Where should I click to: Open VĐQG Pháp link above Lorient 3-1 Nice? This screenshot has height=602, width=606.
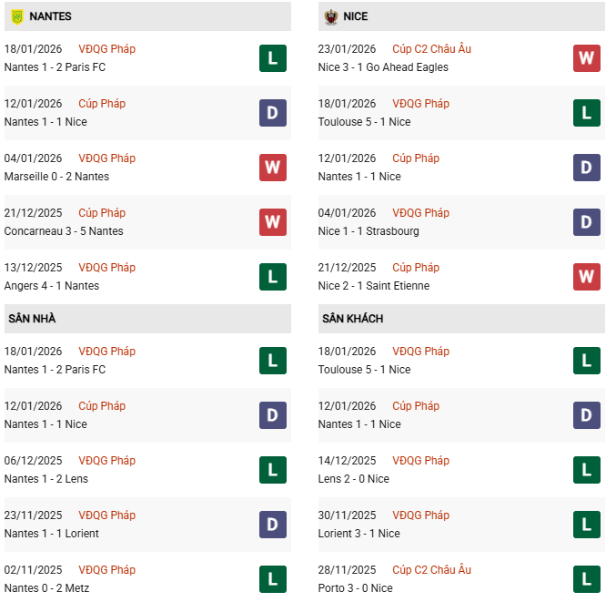(420, 515)
